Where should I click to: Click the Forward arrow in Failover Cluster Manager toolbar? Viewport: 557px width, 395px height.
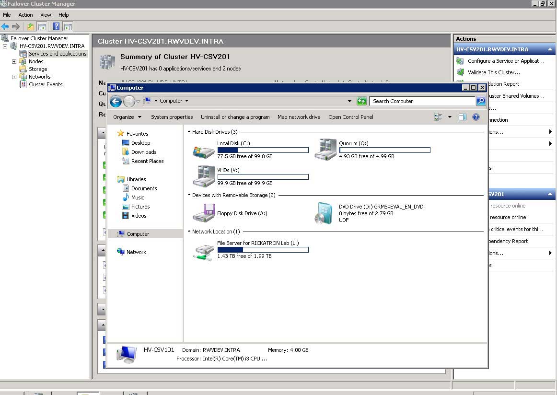click(16, 26)
